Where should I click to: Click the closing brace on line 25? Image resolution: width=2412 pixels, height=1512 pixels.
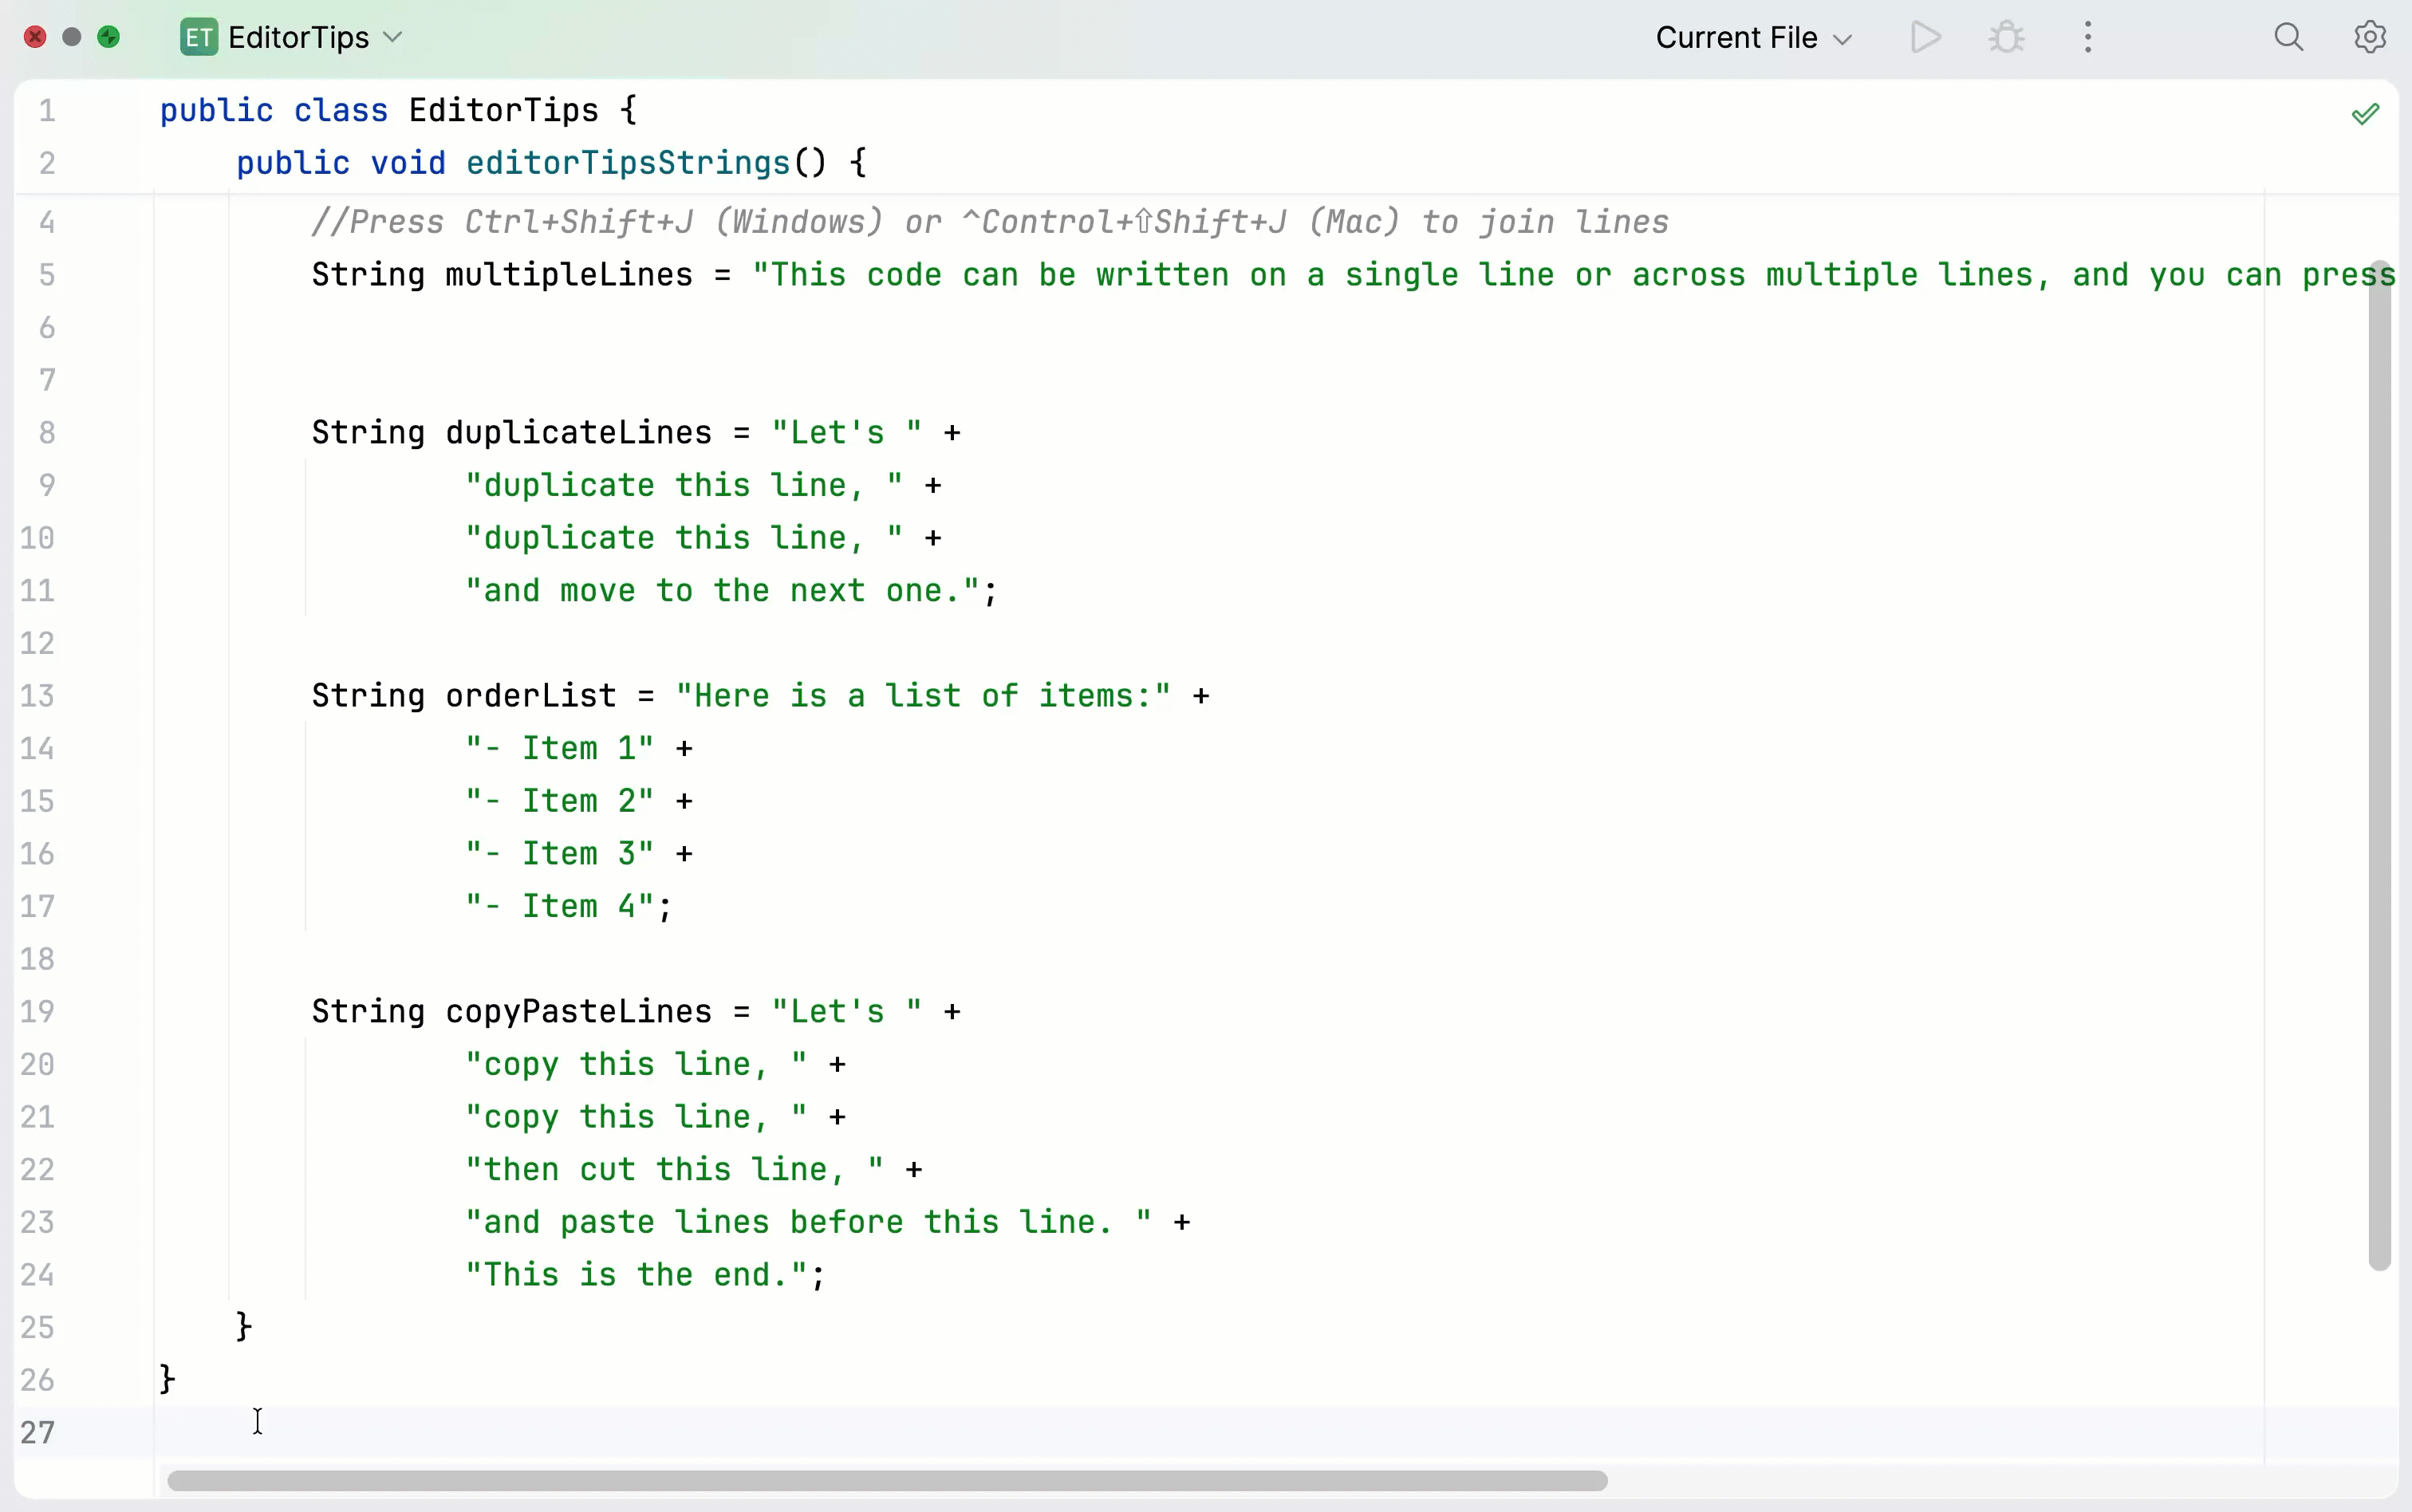pos(244,1327)
